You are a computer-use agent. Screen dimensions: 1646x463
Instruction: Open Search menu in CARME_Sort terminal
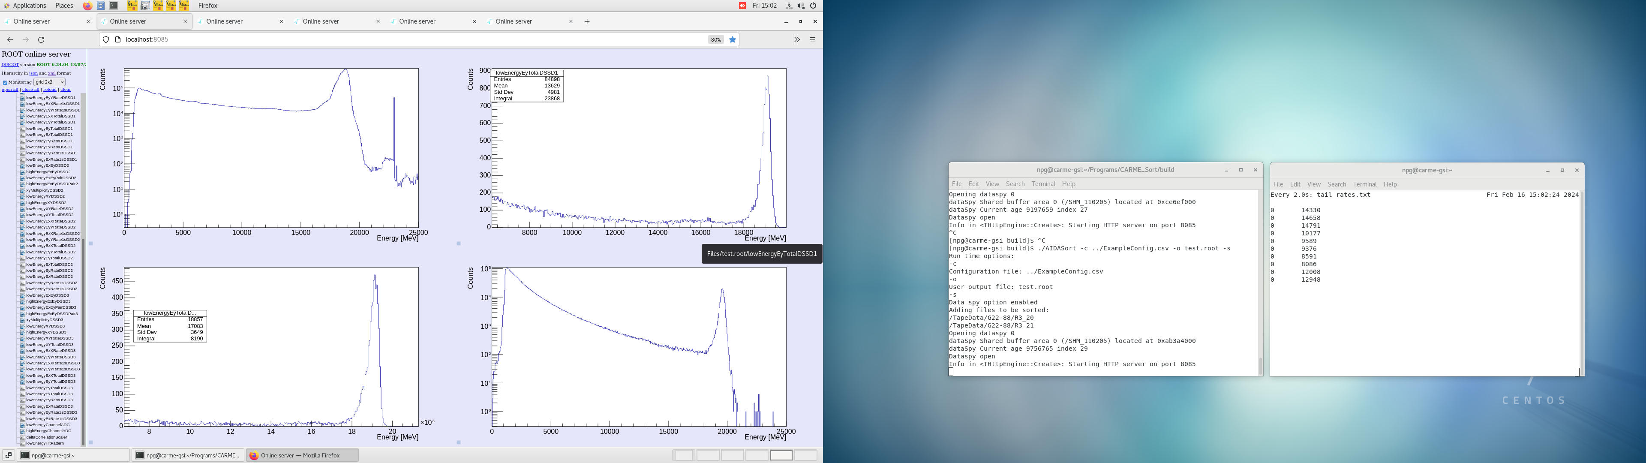tap(1015, 184)
